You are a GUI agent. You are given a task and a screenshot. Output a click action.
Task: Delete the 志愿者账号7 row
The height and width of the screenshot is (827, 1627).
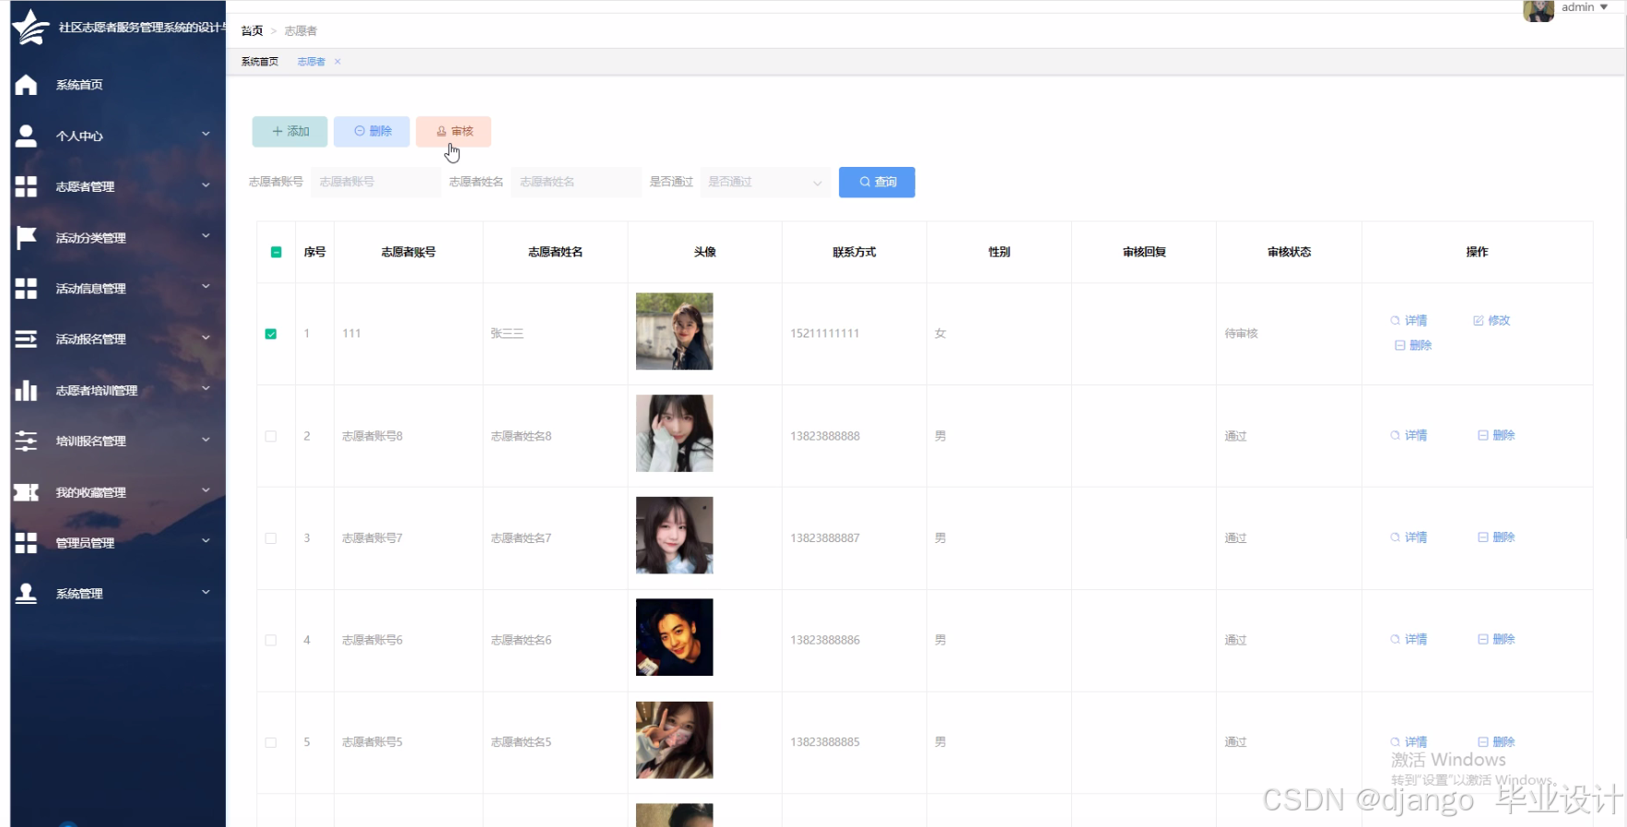pos(1496,538)
